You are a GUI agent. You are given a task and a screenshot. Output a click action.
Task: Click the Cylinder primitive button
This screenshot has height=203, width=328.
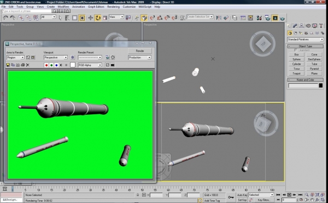click(x=296, y=64)
